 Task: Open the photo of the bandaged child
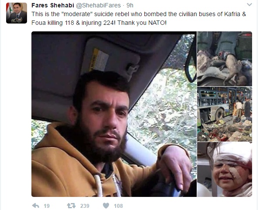click(225, 169)
